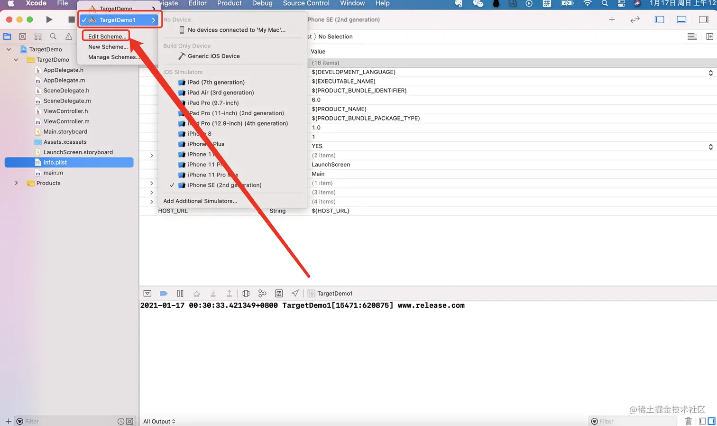Collapse the TargetDemo folder group
The width and height of the screenshot is (717, 426).
coord(16,60)
